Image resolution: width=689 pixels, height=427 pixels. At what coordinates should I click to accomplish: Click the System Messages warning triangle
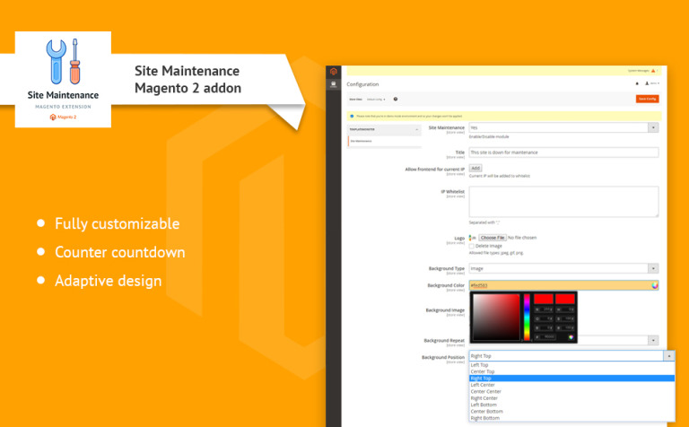click(x=653, y=71)
